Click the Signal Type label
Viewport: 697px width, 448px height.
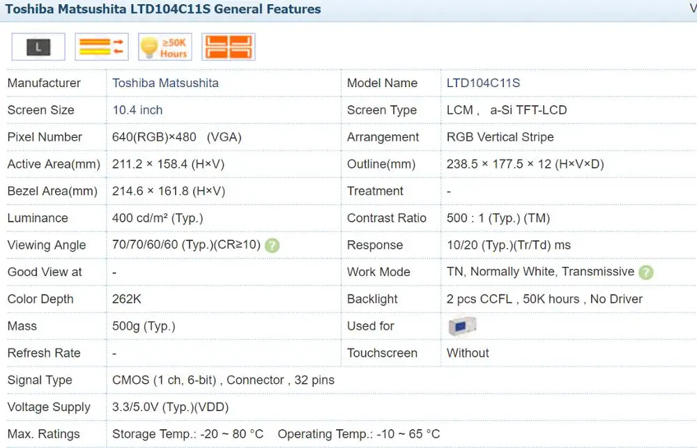coord(40,380)
